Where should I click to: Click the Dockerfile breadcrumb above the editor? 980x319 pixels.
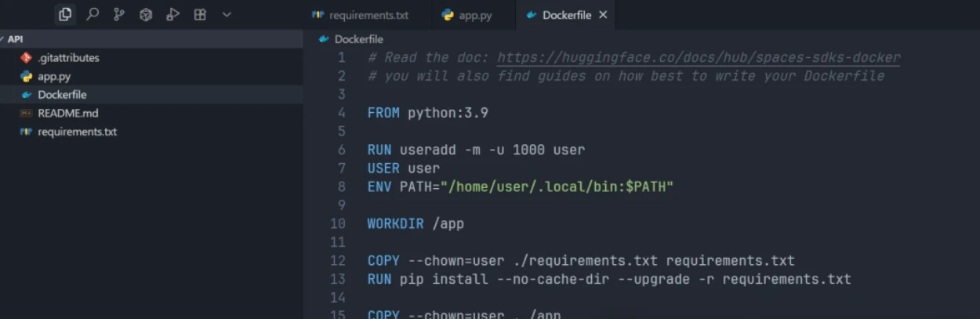click(x=358, y=39)
